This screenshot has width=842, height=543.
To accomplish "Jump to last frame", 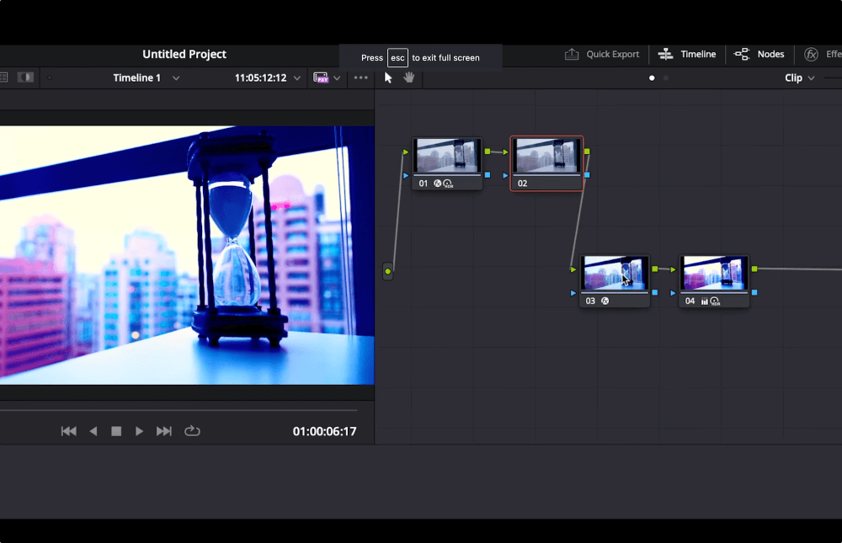I will click(x=164, y=431).
